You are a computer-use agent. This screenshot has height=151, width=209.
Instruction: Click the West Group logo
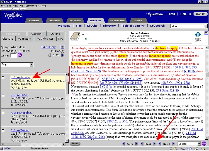point(198,37)
